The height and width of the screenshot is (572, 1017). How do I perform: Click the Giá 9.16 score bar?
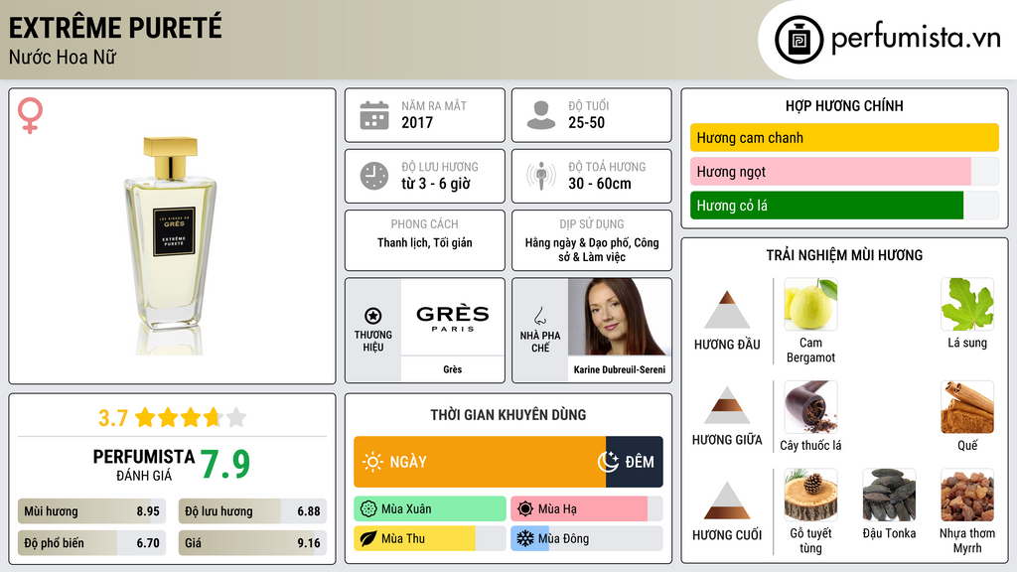coord(252,543)
